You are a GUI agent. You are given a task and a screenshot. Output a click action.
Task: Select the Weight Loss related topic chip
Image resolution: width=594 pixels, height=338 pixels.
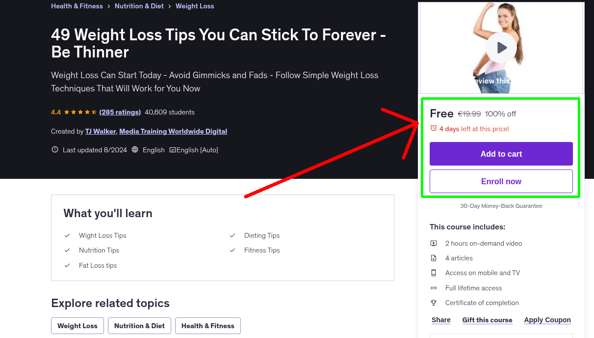pyautogui.click(x=77, y=326)
